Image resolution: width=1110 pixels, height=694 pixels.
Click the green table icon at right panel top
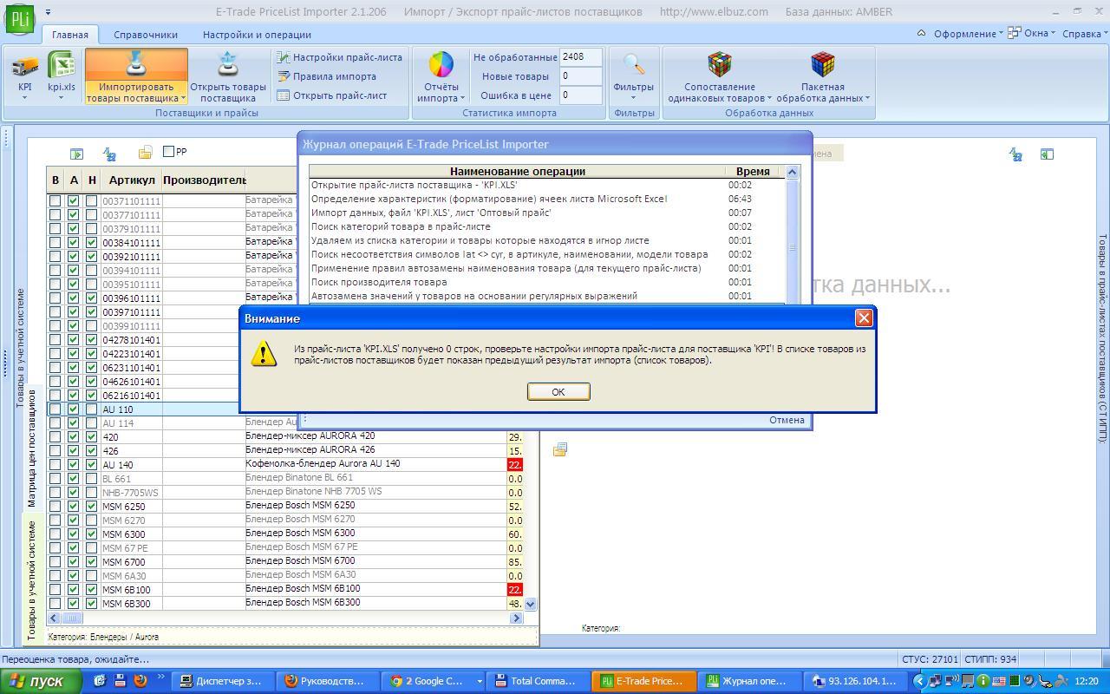pos(1048,154)
